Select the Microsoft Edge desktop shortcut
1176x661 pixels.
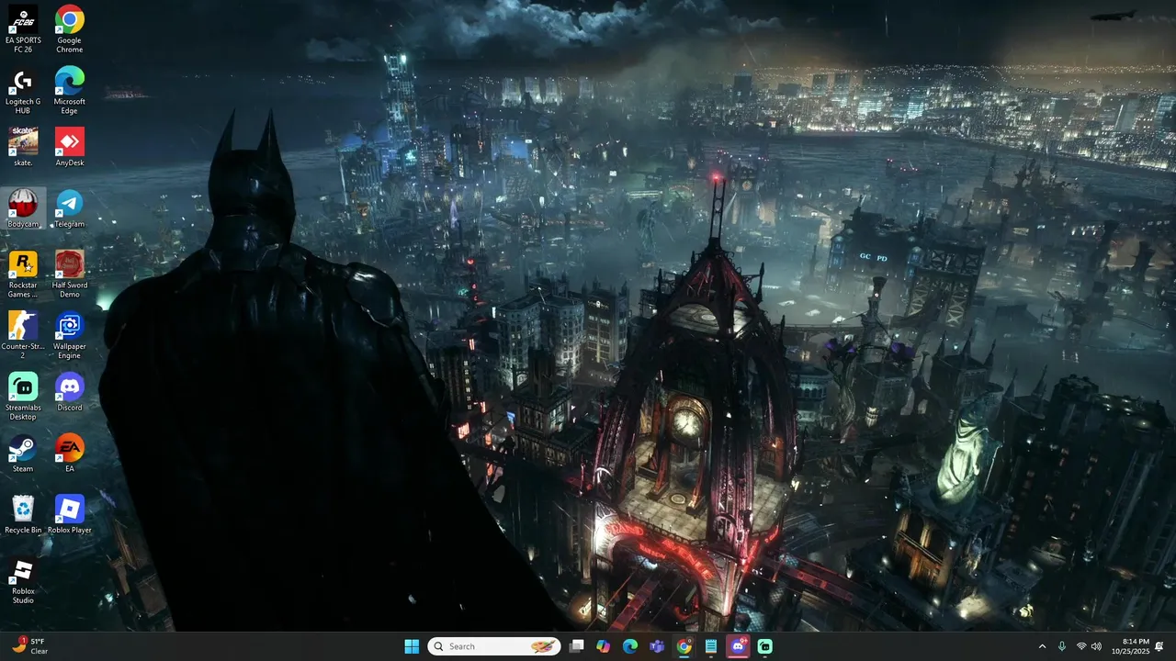(x=70, y=90)
